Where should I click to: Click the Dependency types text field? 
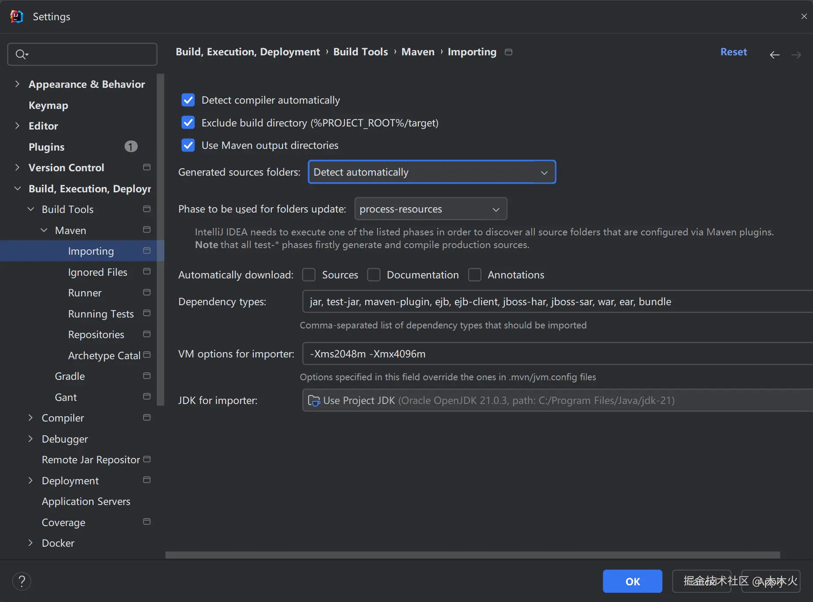(558, 302)
